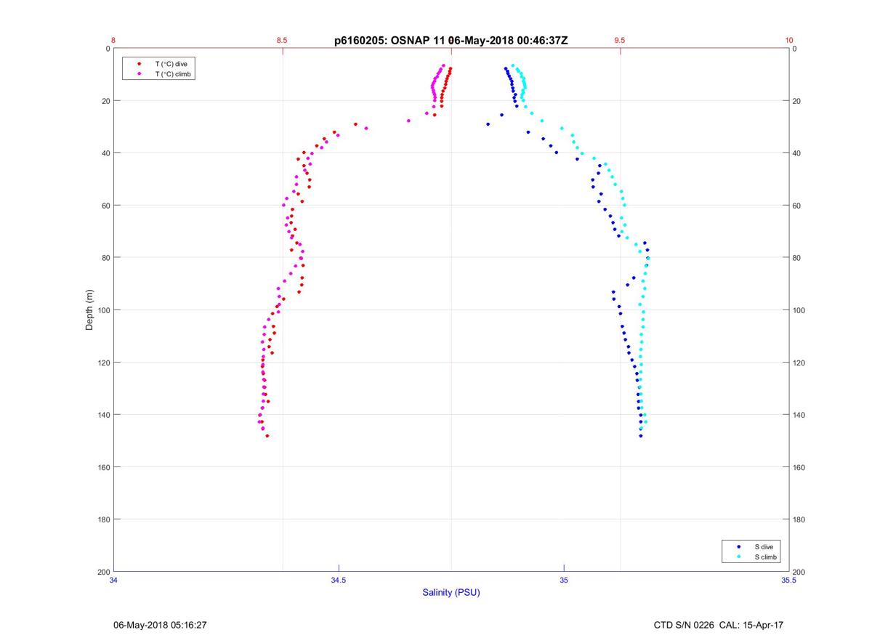Screen dimensions: 872x643
Task: Select the "T (°C) climb" legend entry
Action: pos(173,74)
